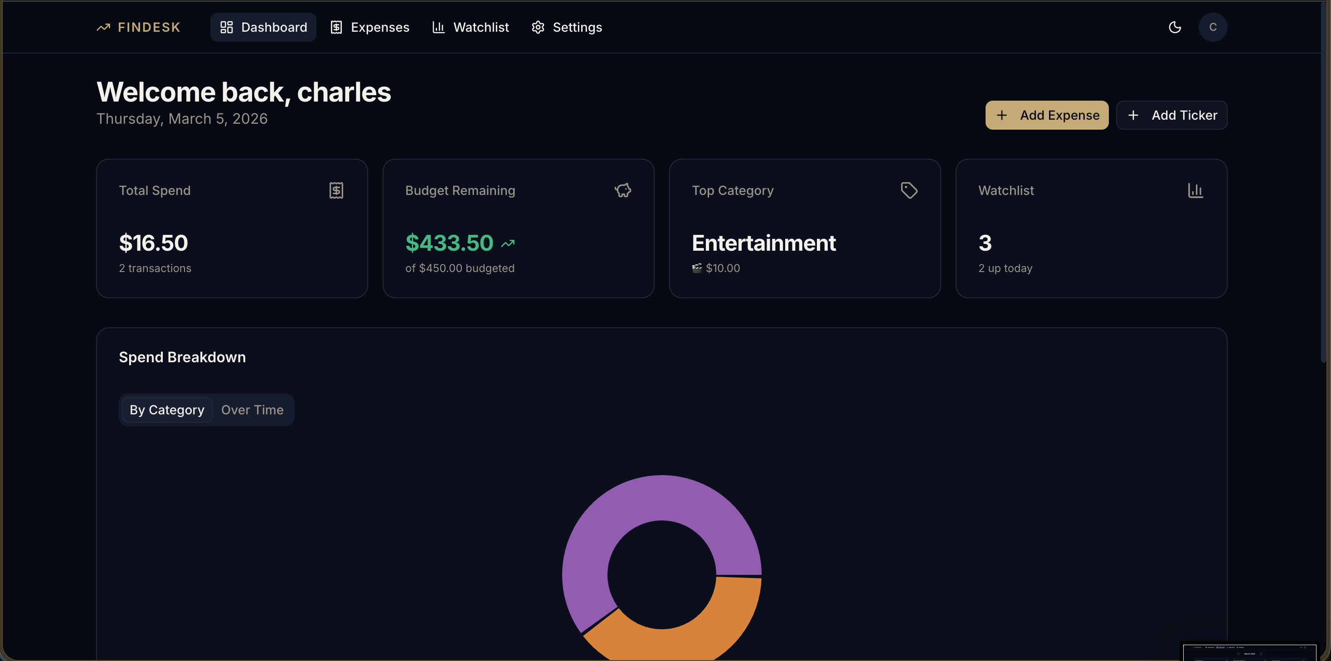Click the tag icon on Top Category card
Viewport: 1331px width, 661px height.
coord(909,190)
